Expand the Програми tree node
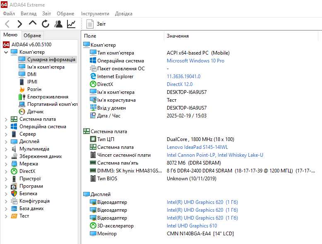 tap(6, 187)
